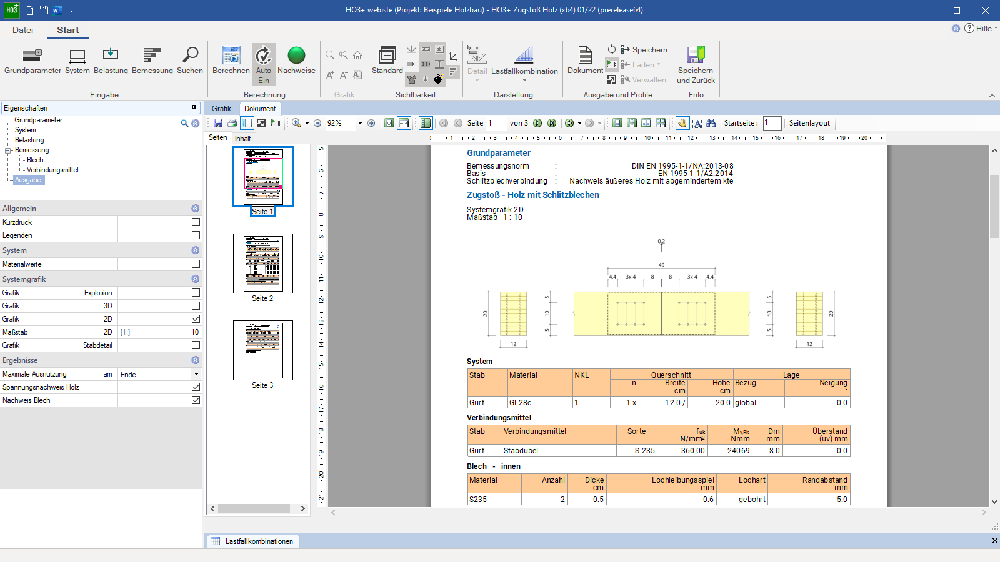Collapse the Bemessung tree node
The width and height of the screenshot is (1000, 562).
(8, 150)
